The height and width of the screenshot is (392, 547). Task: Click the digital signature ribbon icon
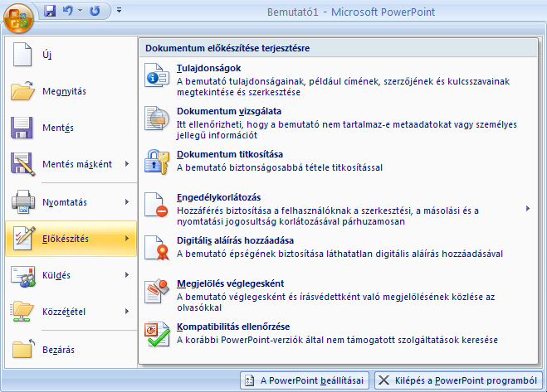pyautogui.click(x=157, y=248)
